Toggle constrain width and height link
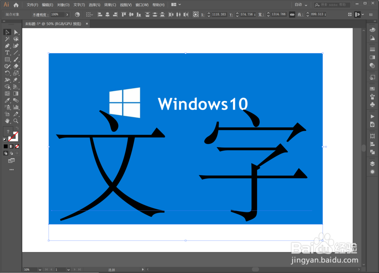379x273 pixels. [x=292, y=14]
